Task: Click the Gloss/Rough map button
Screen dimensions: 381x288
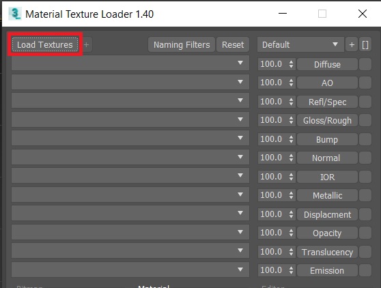Action: (327, 120)
